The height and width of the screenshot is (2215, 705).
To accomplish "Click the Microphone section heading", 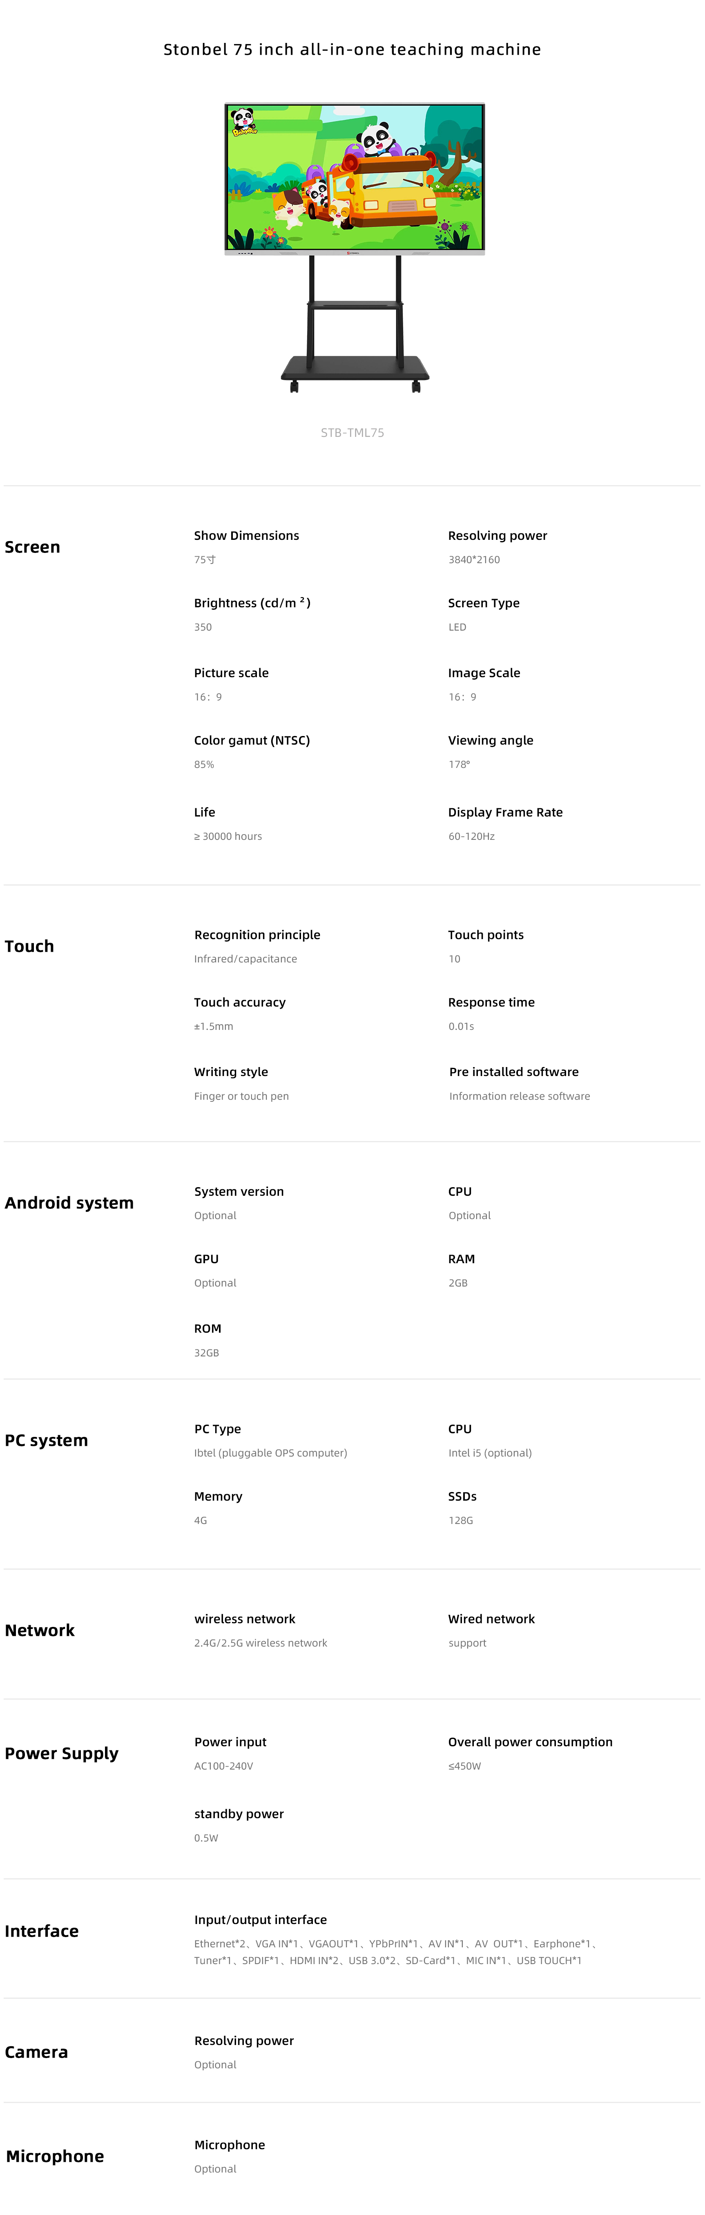I will 55,2156.
